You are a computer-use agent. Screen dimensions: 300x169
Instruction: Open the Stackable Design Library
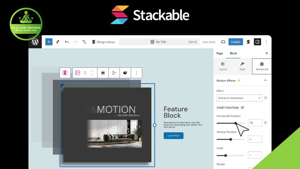103,42
